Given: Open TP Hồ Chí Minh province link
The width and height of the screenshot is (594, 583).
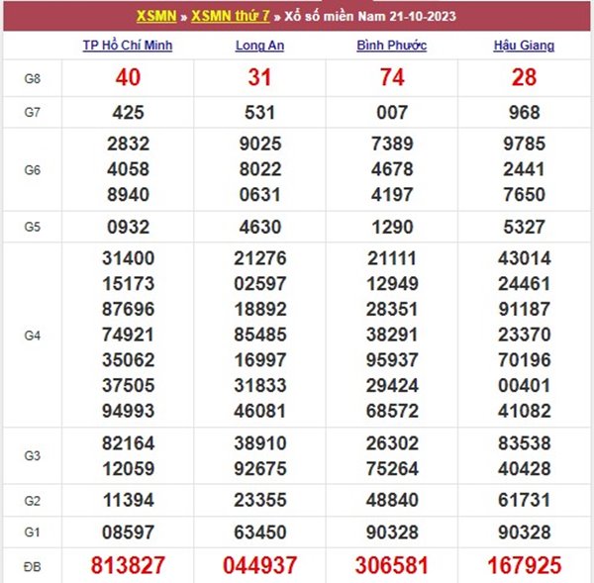Looking at the screenshot, I should coord(128,46).
